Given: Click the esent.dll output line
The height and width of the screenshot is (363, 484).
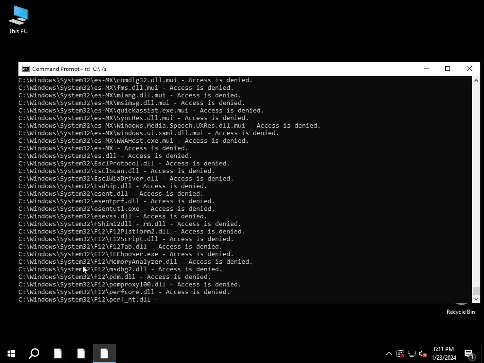Looking at the screenshot, I should click(x=111, y=193).
